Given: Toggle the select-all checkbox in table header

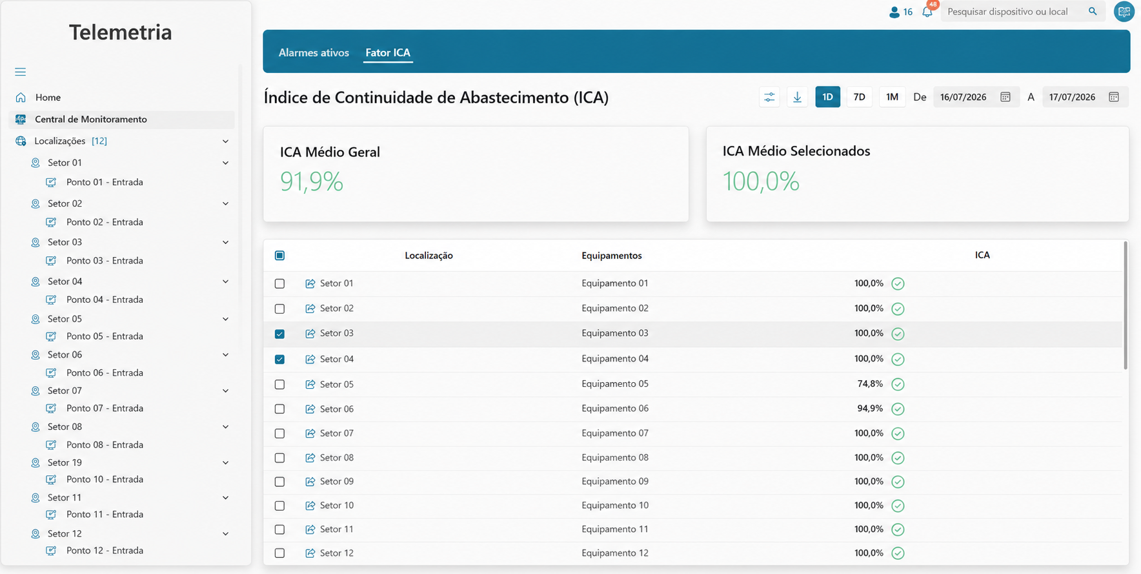Looking at the screenshot, I should 279,256.
